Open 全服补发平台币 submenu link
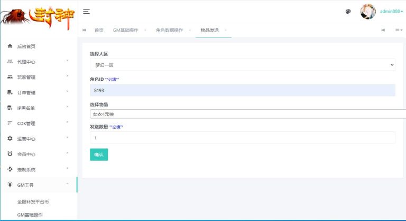The height and width of the screenshot is (221, 406). point(33,201)
